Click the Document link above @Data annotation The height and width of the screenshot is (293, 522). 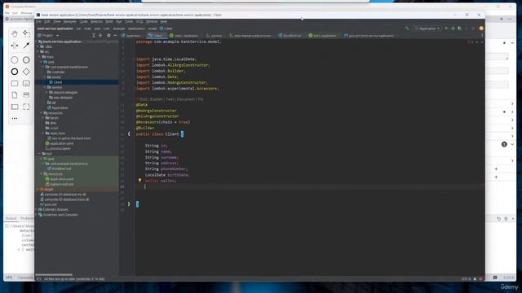point(186,99)
